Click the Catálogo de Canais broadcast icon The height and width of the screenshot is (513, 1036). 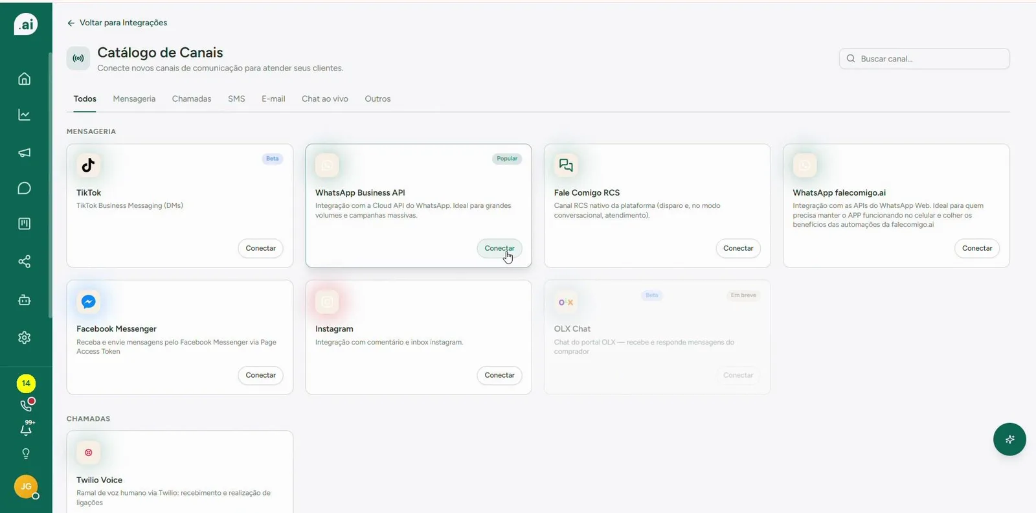[x=78, y=58]
